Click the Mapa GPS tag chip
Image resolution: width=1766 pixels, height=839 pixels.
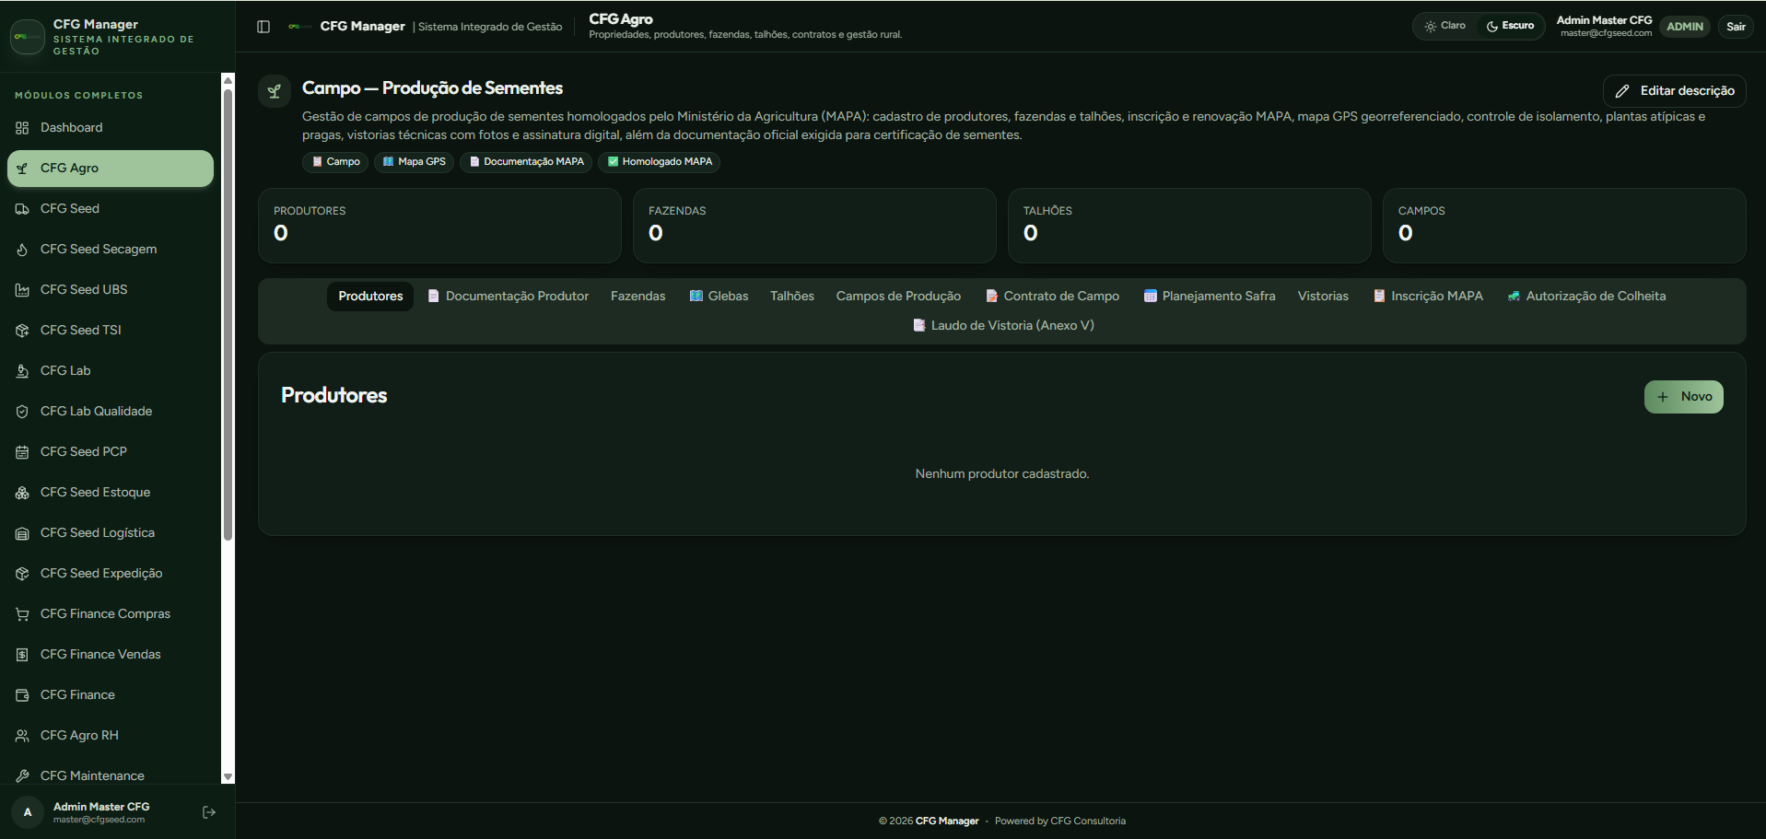[414, 162]
